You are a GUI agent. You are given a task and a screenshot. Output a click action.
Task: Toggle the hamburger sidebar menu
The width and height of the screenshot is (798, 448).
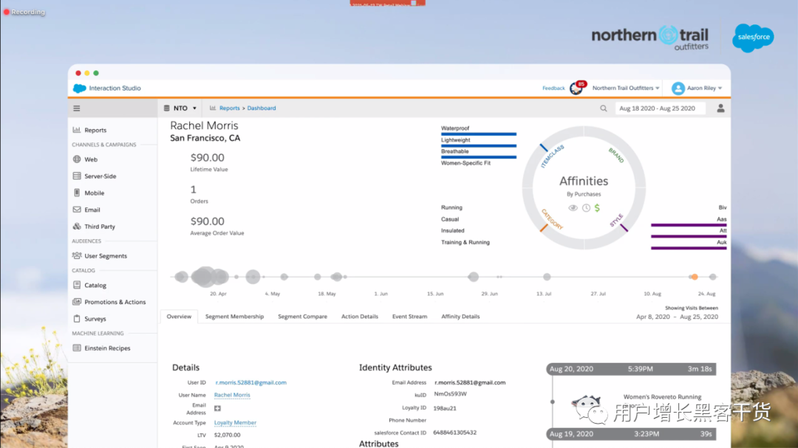pos(76,108)
